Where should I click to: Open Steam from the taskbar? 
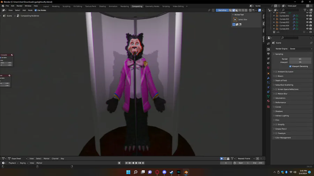click(x=171, y=172)
